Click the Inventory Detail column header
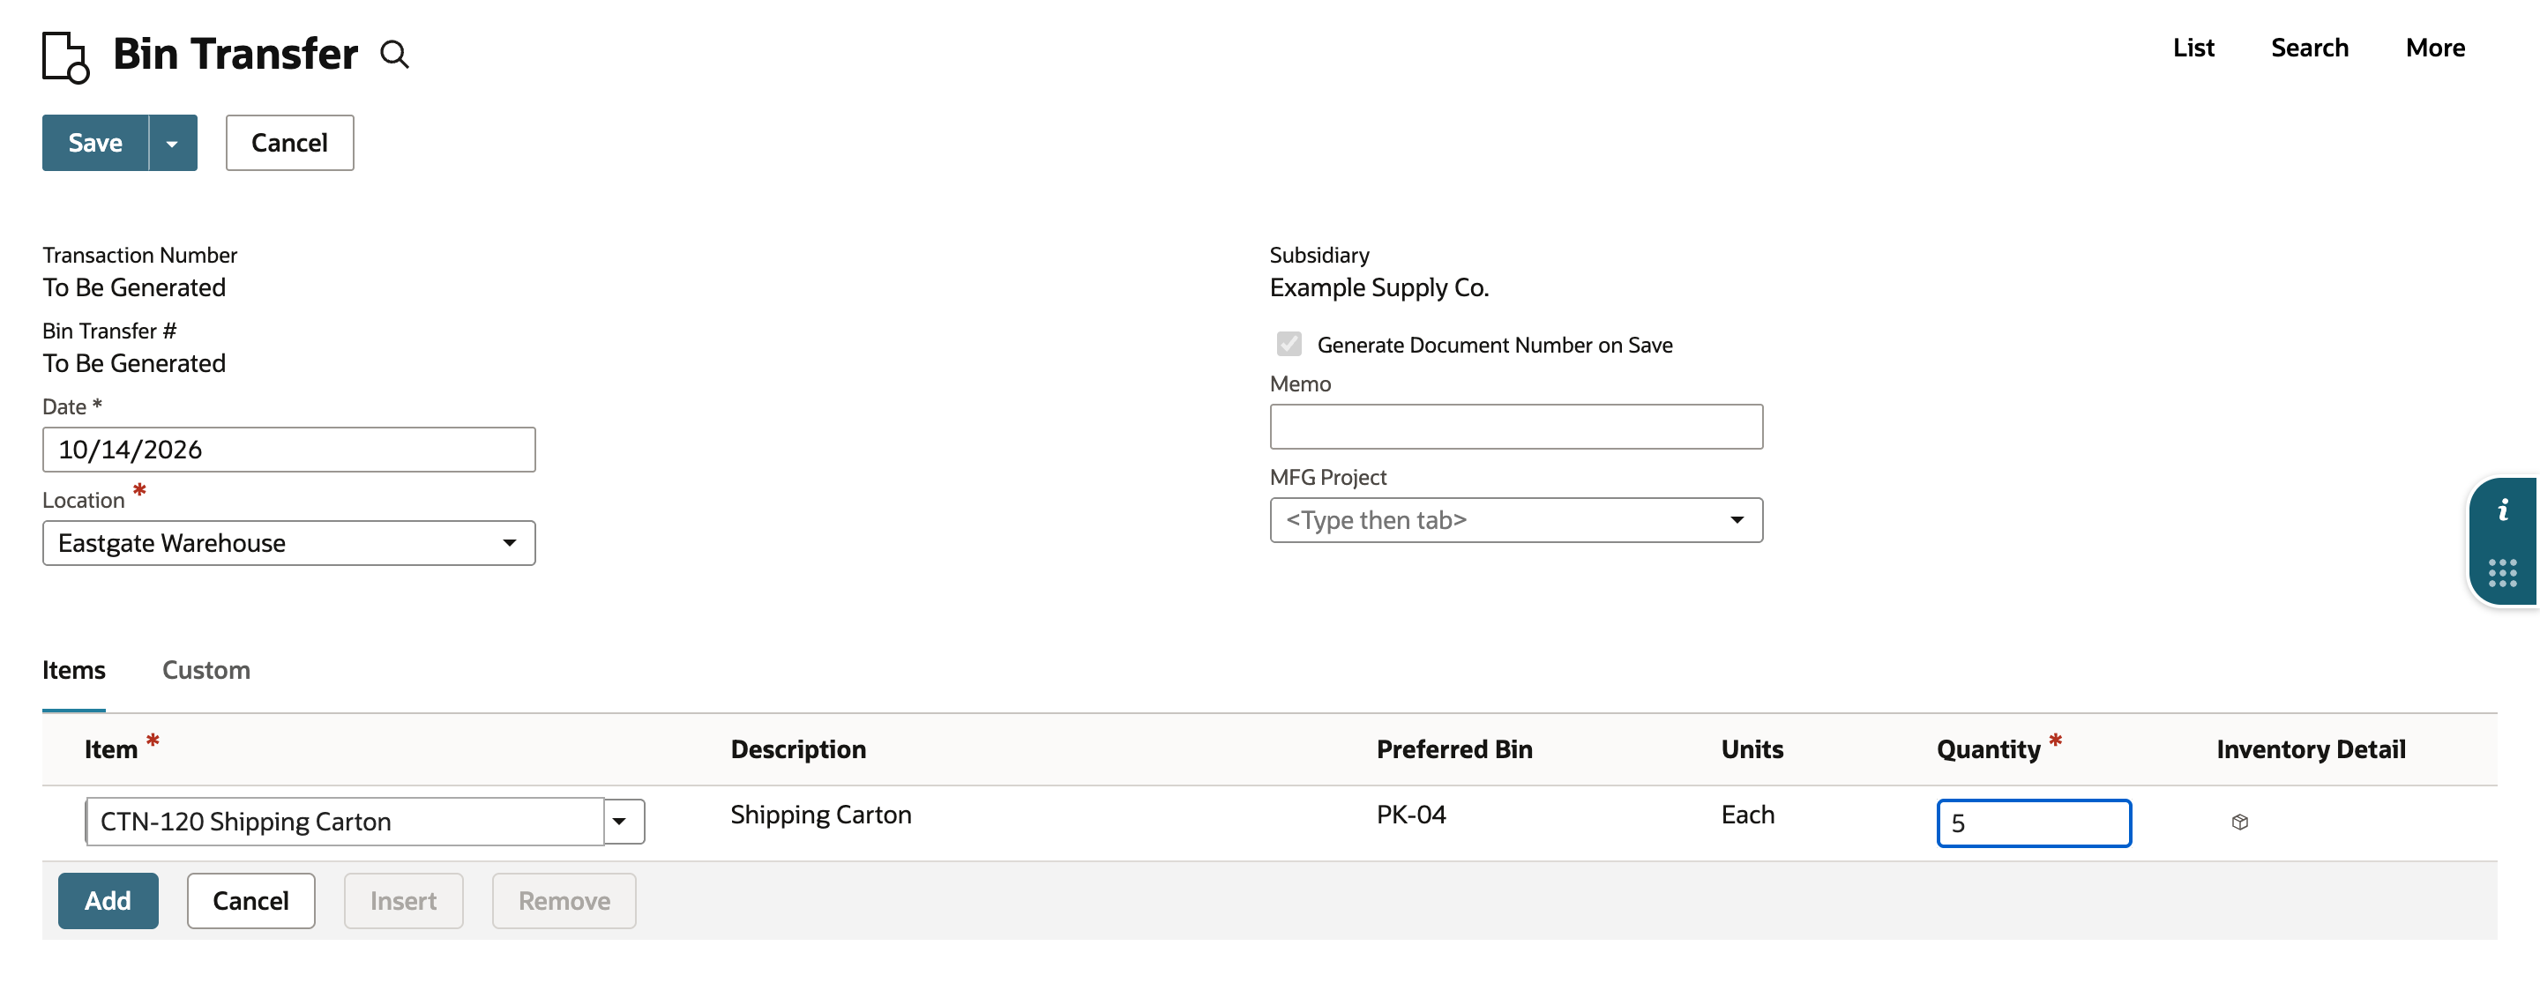2540x1005 pixels. pos(2311,748)
